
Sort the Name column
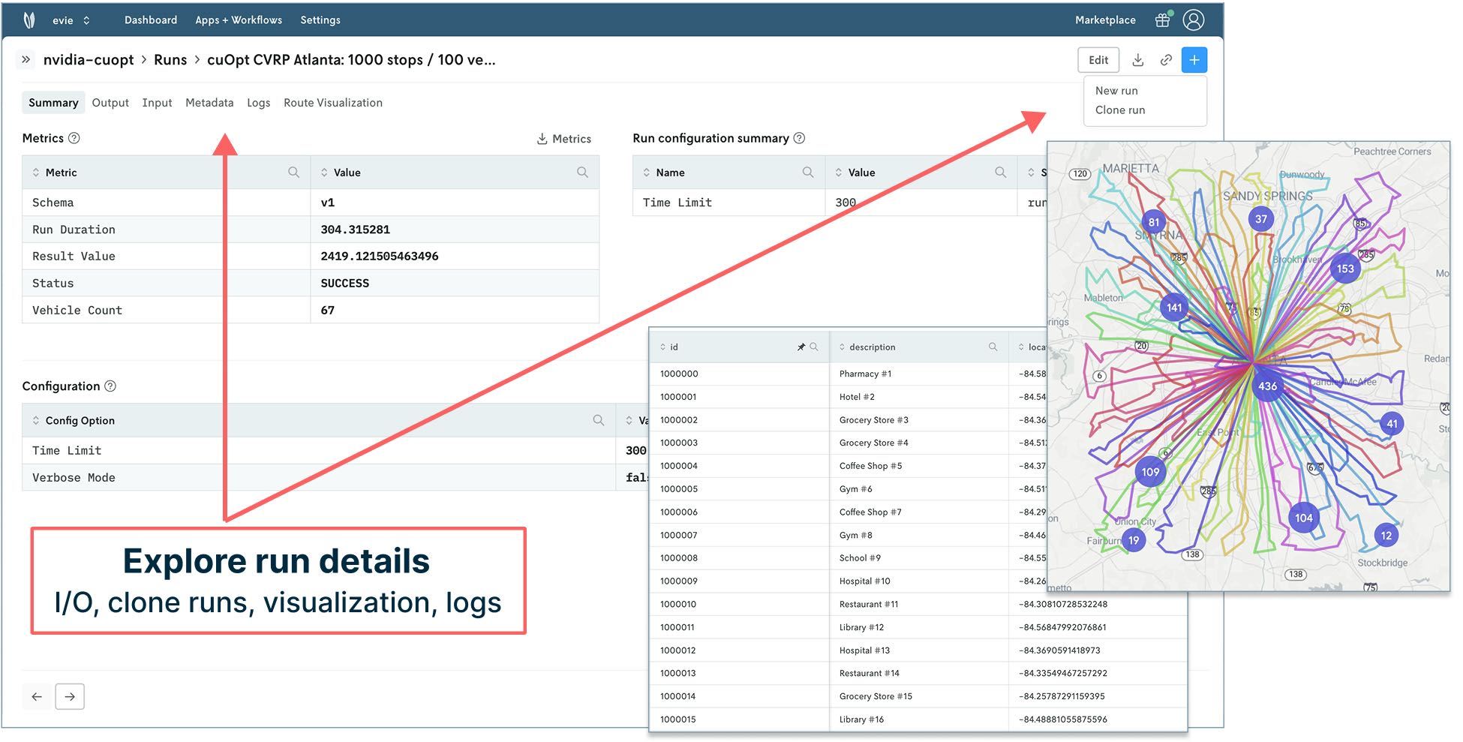646,173
